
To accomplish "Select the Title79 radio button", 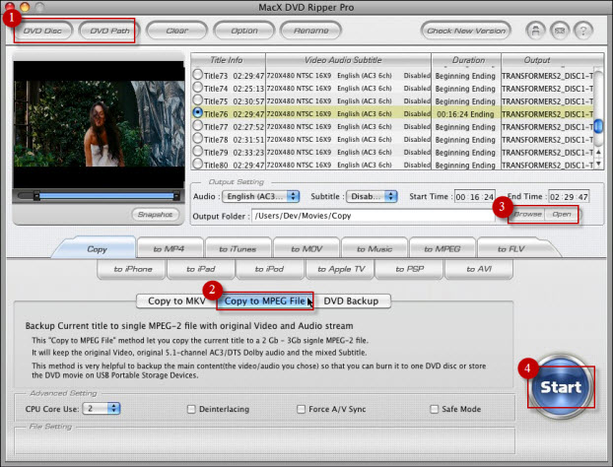I will [x=198, y=152].
